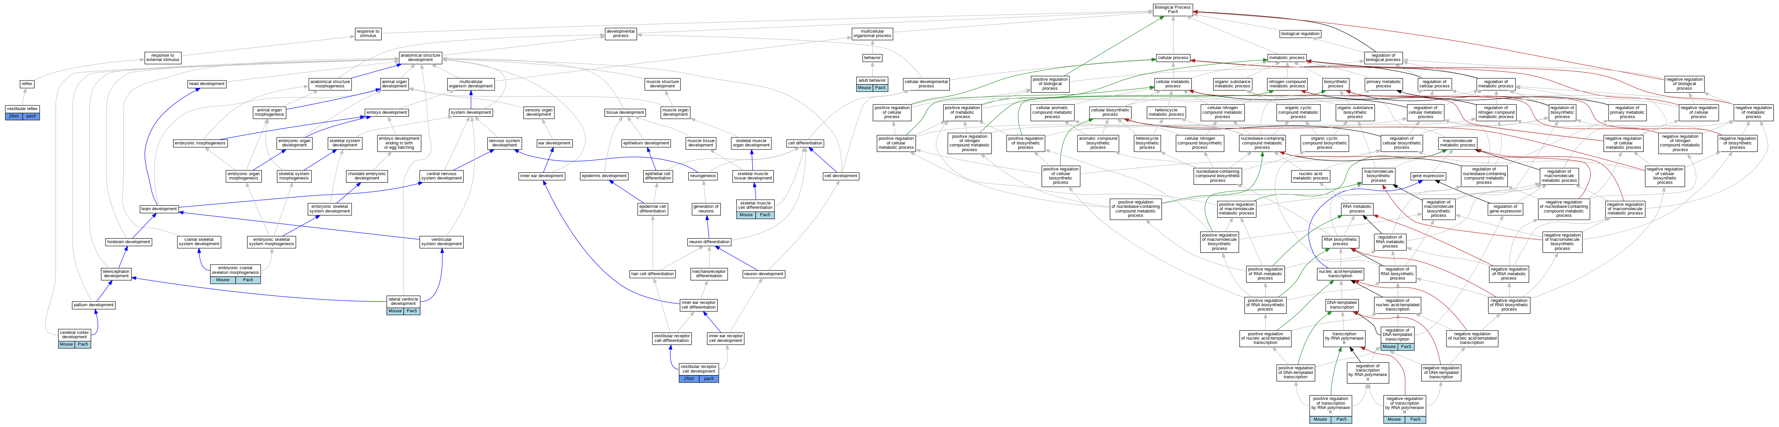Image resolution: width=1779 pixels, height=427 pixels.
Task: Select the 'animal organ morphogenesis' node
Action: click(269, 112)
